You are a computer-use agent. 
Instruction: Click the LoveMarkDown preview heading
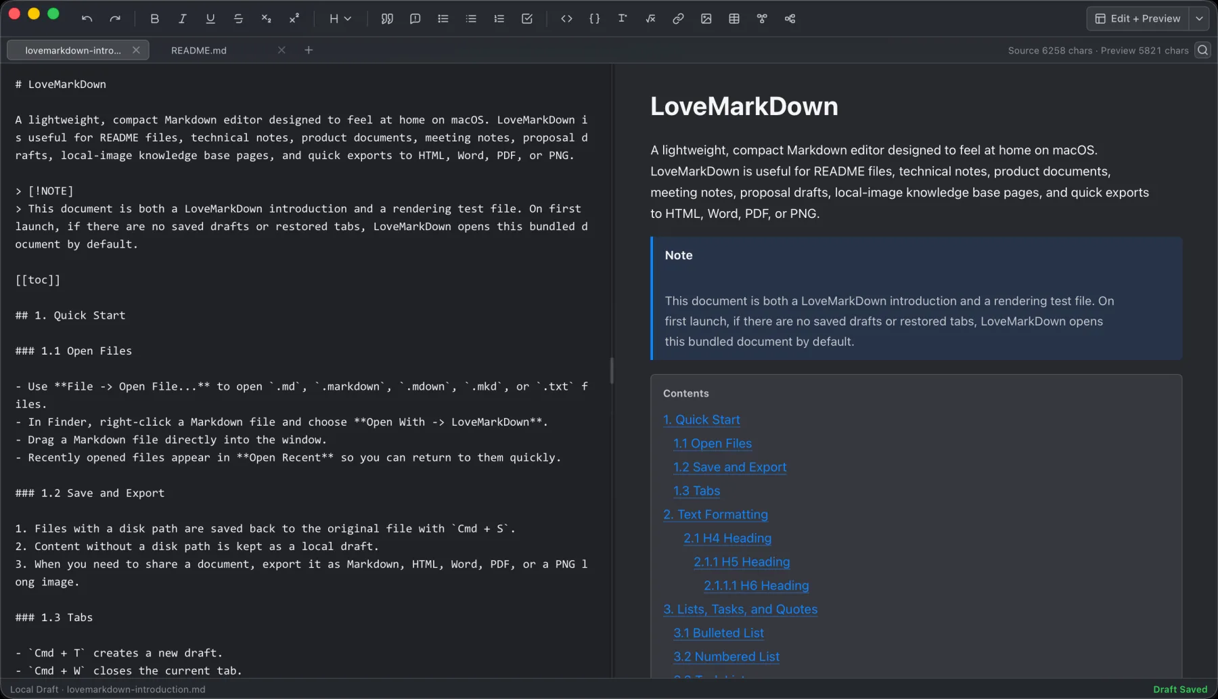[744, 106]
